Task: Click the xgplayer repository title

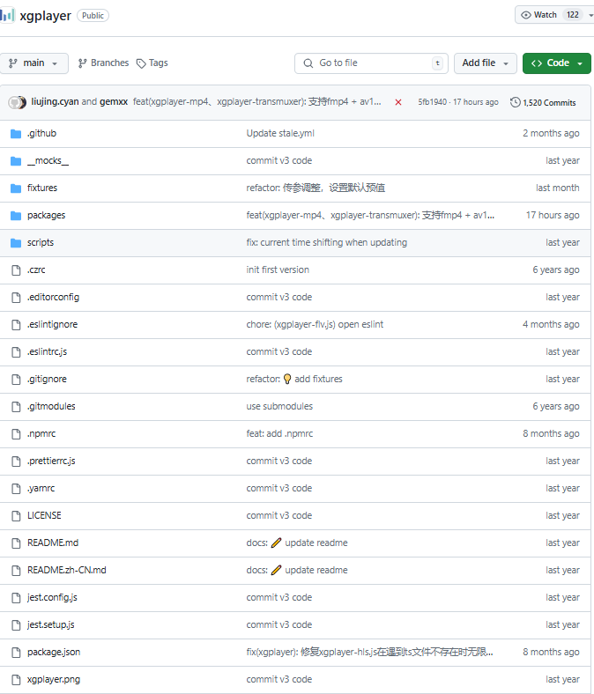Action: coord(45,16)
